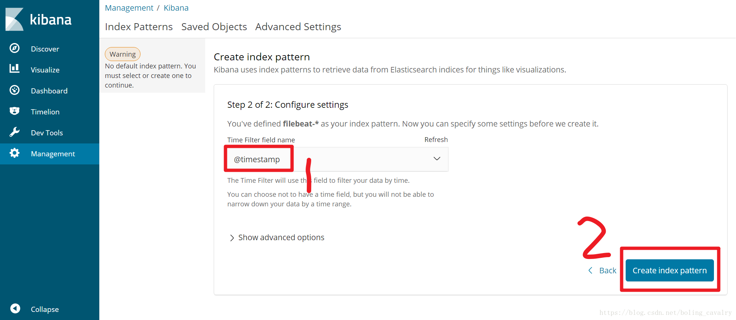The width and height of the screenshot is (736, 320).
Task: Switch to Advanced Settings tab
Action: coord(298,27)
